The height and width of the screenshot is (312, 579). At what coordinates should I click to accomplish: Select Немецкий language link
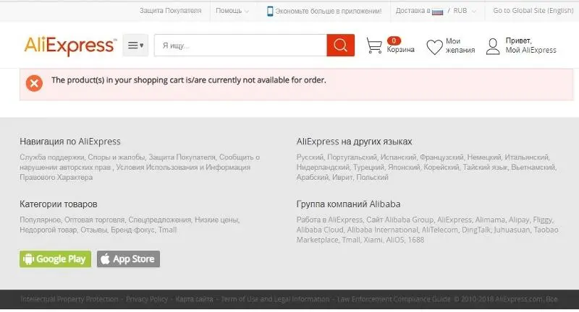[x=484, y=157]
